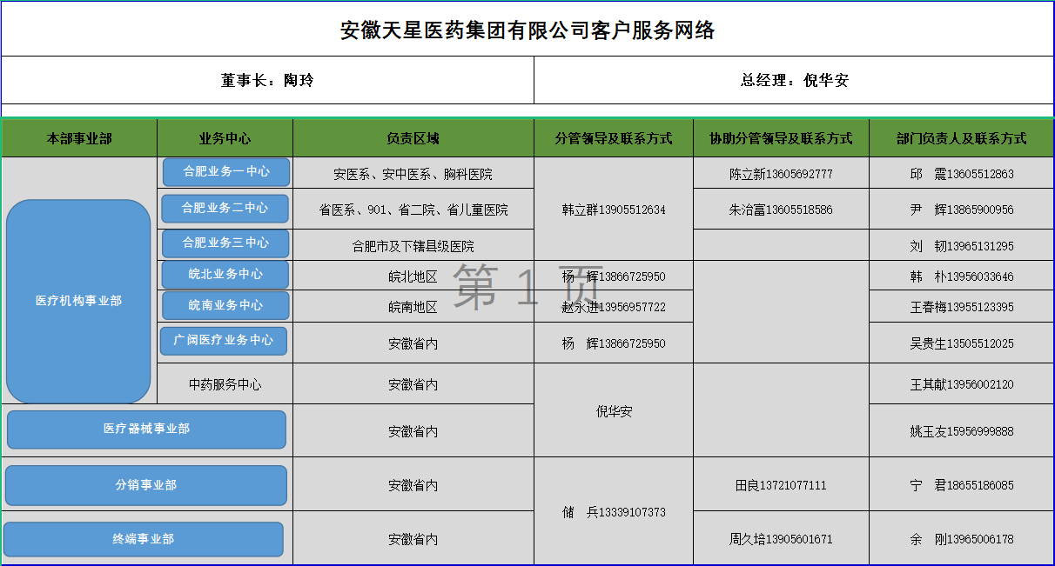Click 安徽省内 in the 医疗器械事业部 row

coord(413,431)
